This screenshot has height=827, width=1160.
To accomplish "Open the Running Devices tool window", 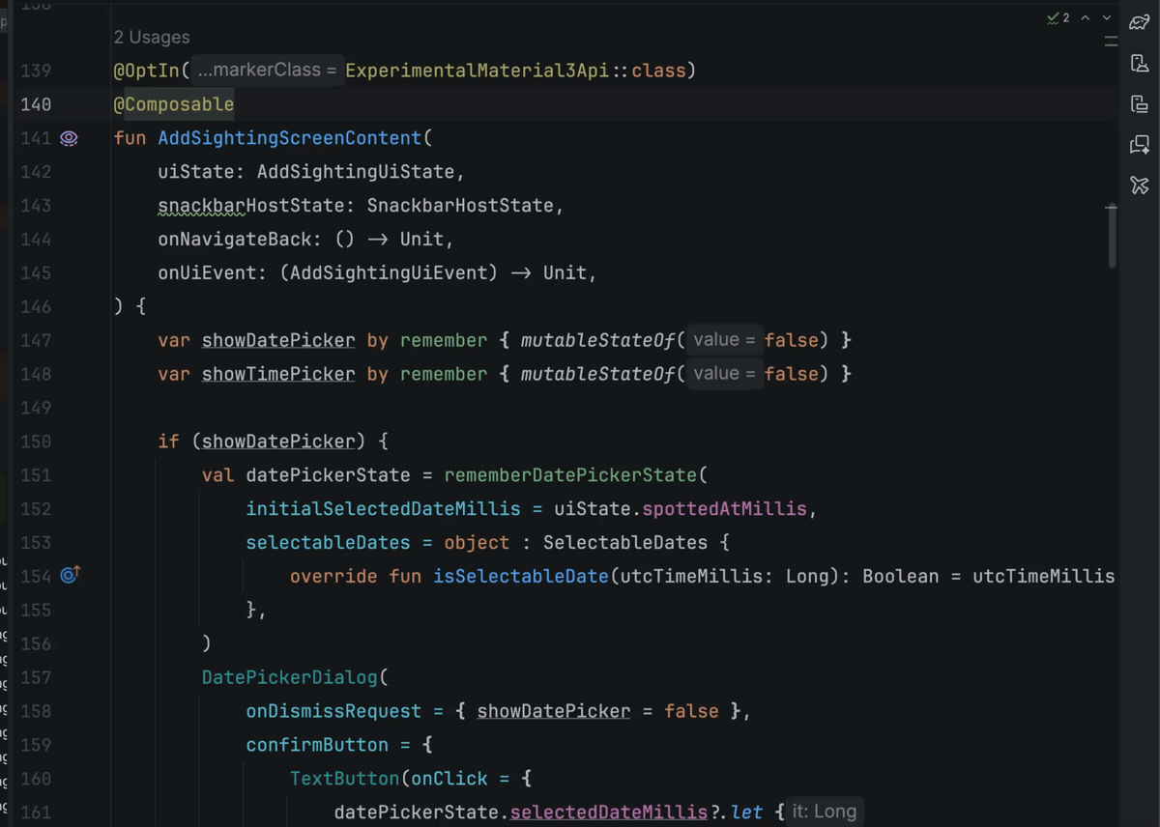I will click(1140, 103).
